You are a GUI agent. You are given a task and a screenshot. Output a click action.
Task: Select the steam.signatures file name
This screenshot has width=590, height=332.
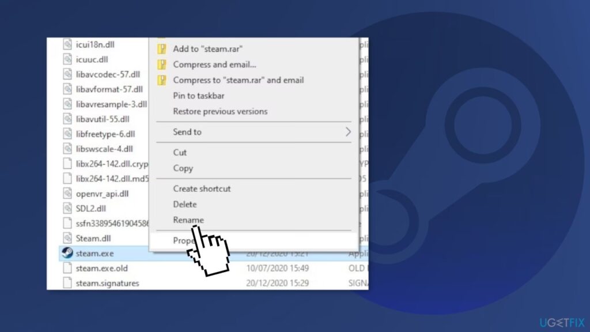(107, 283)
